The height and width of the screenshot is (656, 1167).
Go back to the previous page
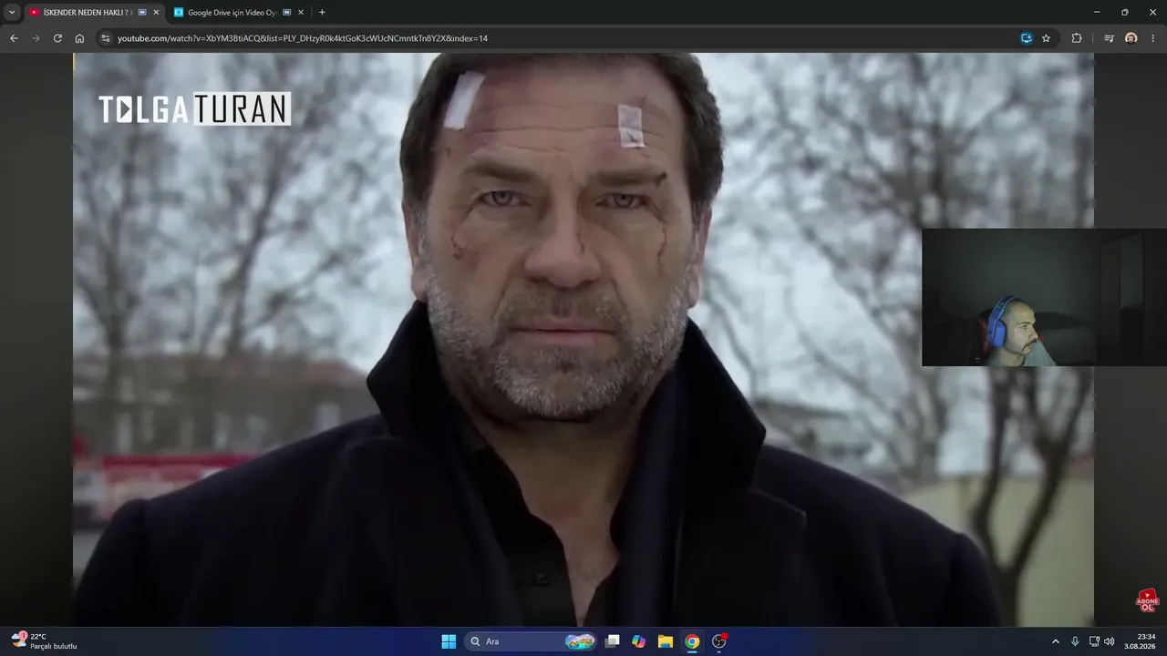point(14,38)
